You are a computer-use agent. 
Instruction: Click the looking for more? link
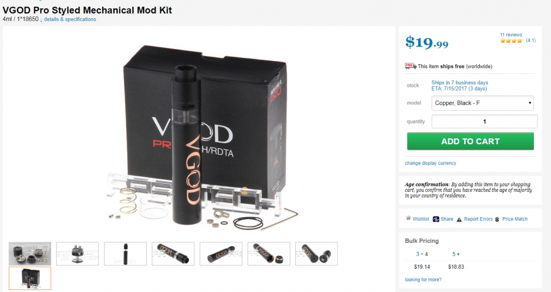tap(423, 279)
